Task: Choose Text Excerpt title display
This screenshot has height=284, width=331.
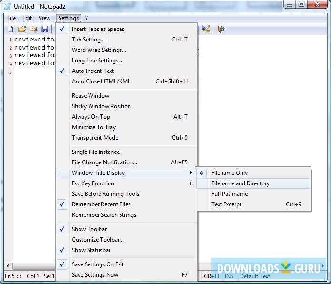Action: point(253,204)
